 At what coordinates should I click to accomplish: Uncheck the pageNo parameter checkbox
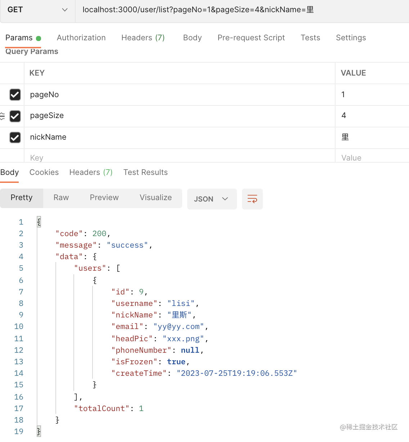pyautogui.click(x=15, y=95)
